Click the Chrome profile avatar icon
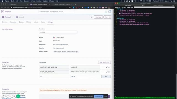Image resolution: width=177 pixels, height=99 pixels. (109, 8)
